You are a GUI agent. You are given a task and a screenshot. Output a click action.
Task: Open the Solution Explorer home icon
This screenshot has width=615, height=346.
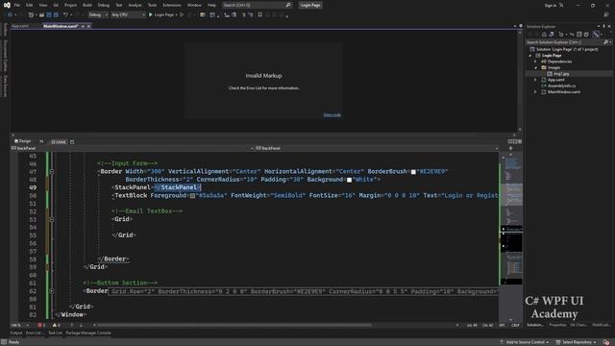pos(544,35)
